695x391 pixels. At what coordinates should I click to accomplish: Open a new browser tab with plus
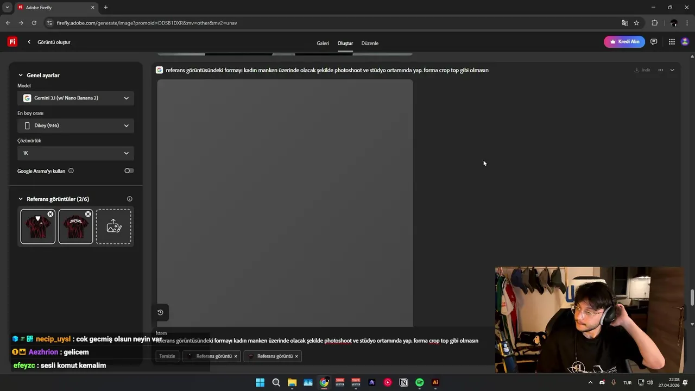pyautogui.click(x=105, y=7)
